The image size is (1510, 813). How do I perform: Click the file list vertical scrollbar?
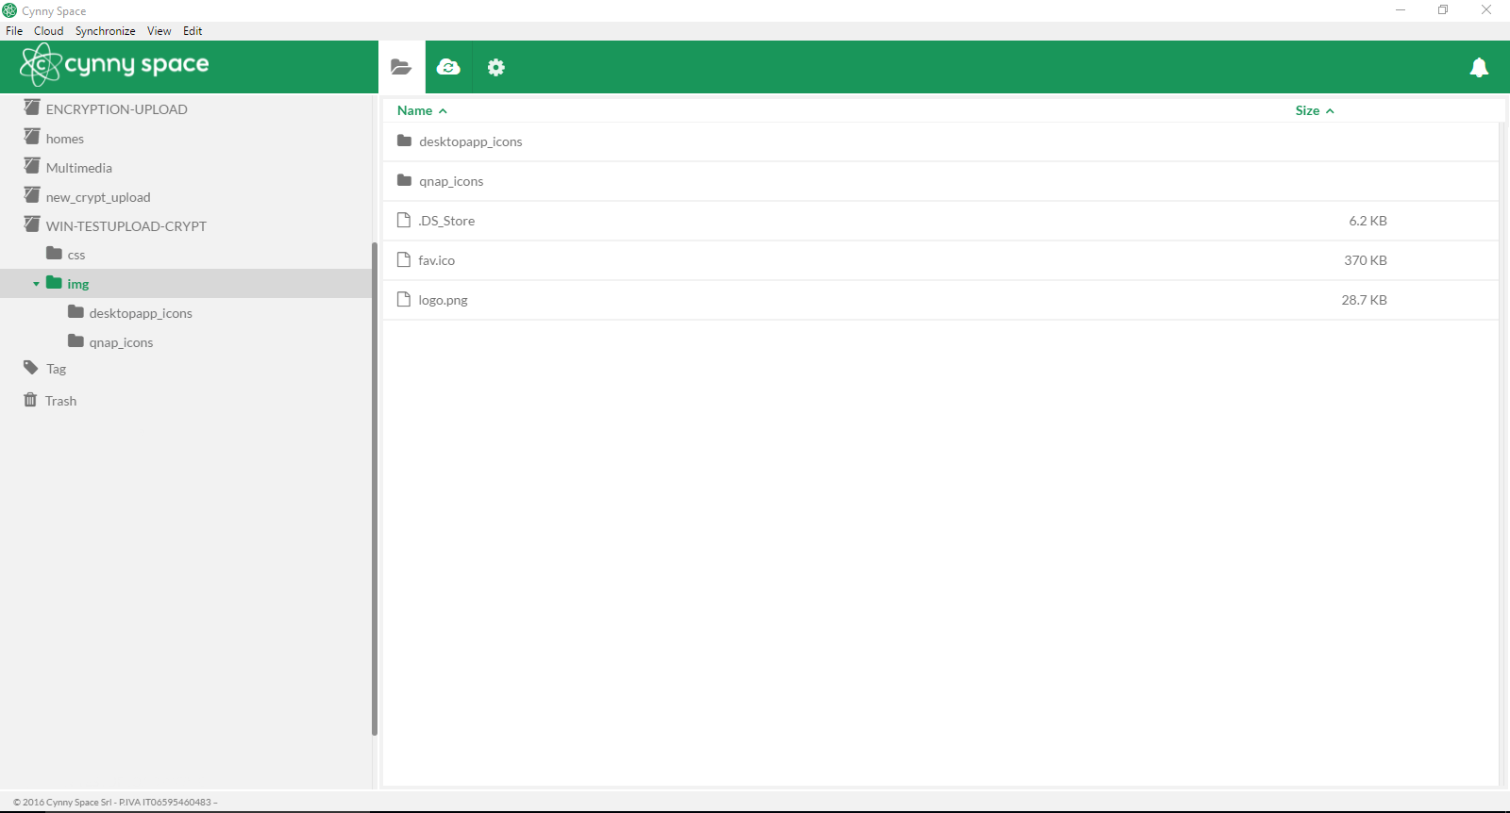coord(1502,453)
